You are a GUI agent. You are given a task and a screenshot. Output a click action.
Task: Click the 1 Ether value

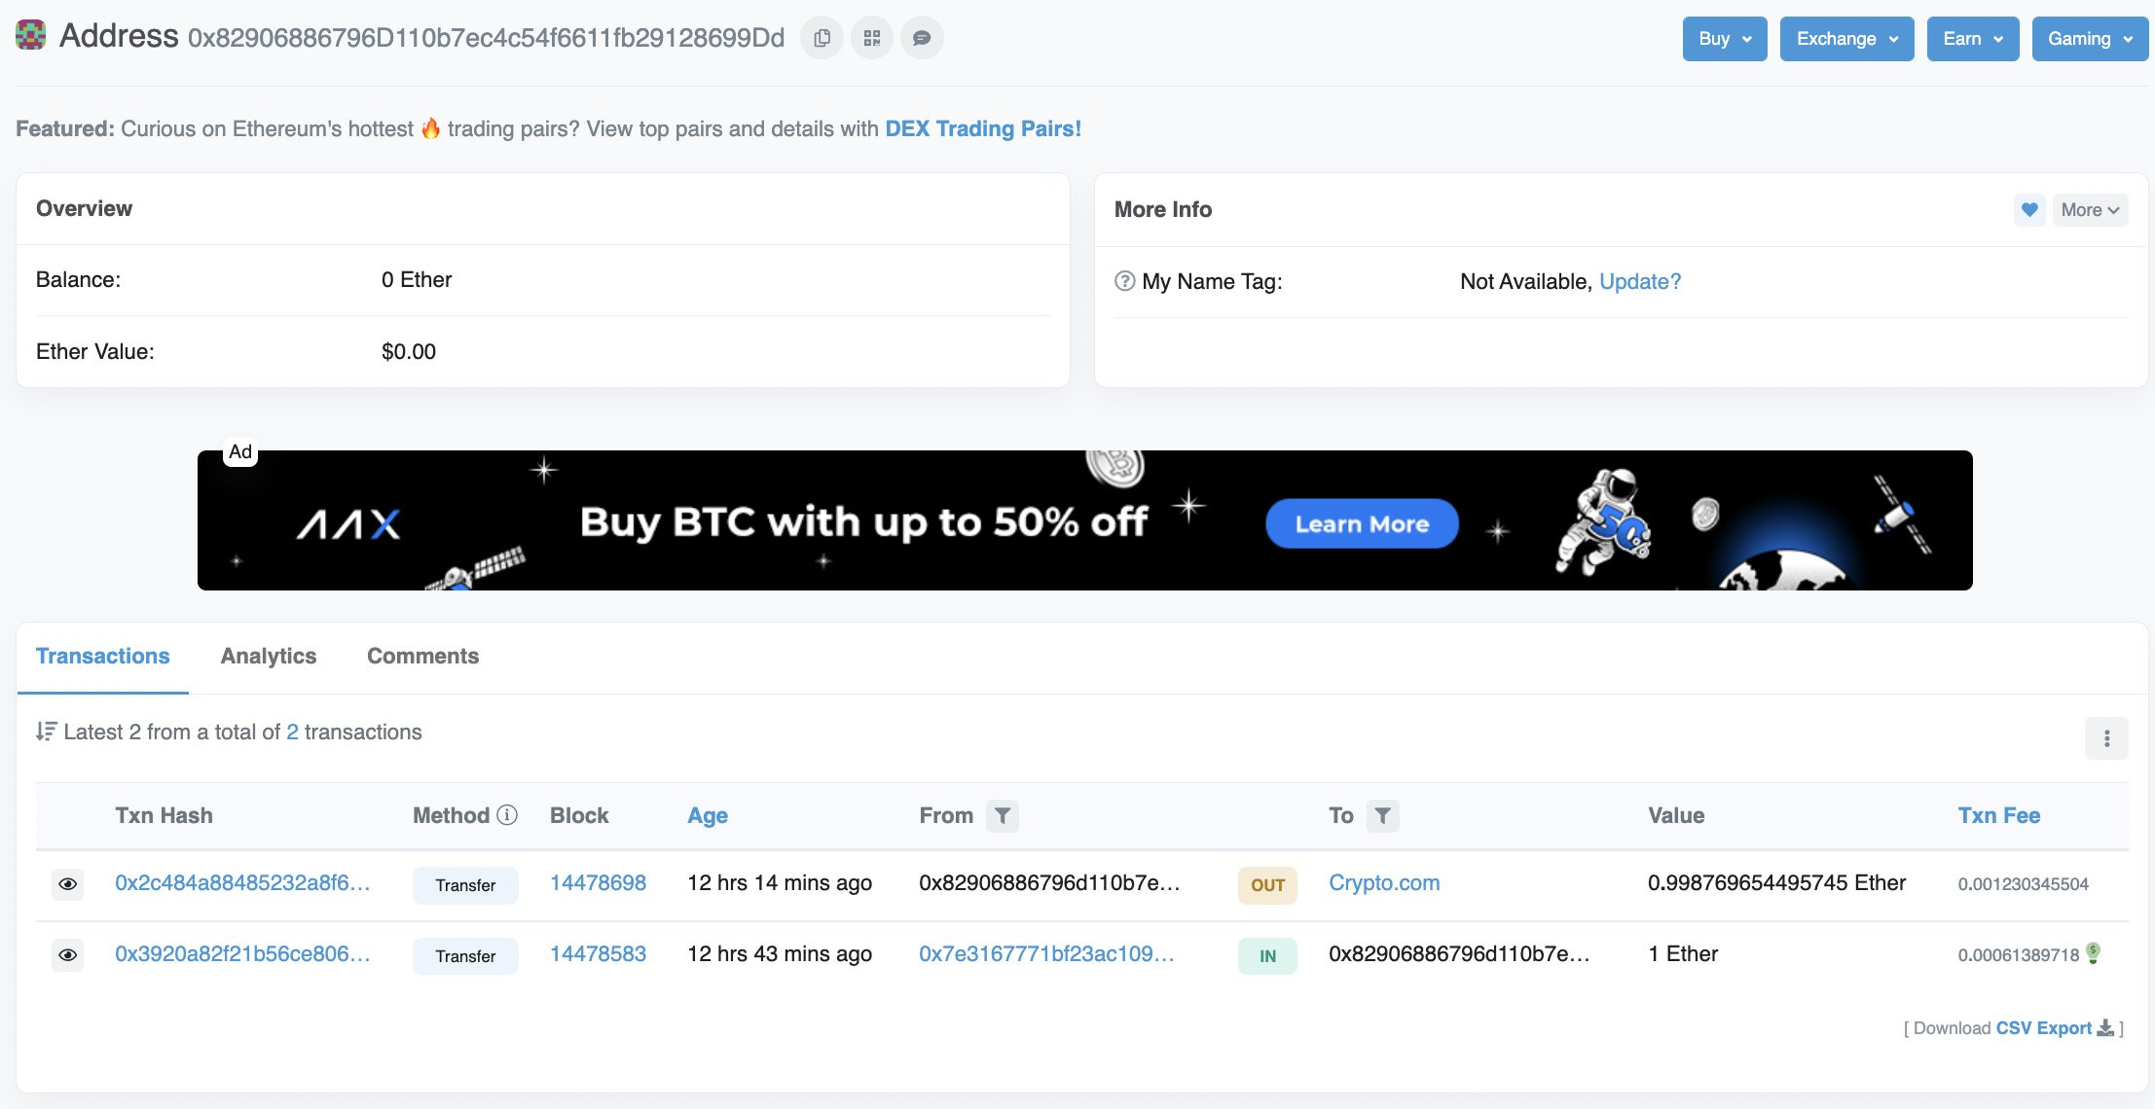point(1683,954)
